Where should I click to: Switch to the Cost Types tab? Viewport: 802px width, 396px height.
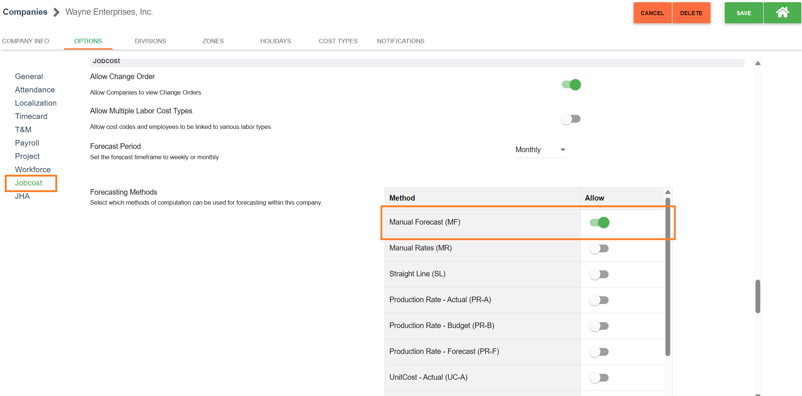pyautogui.click(x=338, y=41)
